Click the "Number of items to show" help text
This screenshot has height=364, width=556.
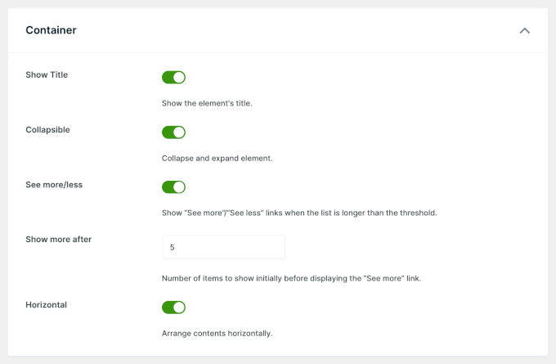(x=291, y=278)
